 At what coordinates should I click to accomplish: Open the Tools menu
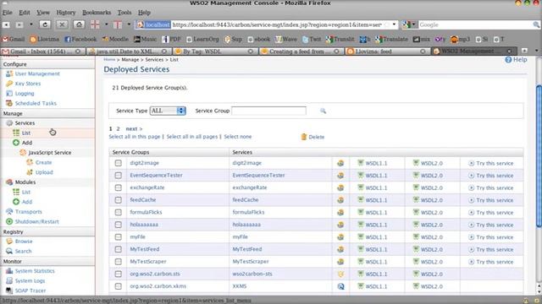coord(124,13)
